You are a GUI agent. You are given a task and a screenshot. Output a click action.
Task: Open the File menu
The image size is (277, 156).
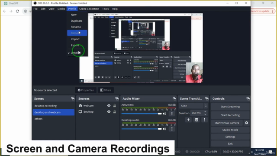(35, 9)
